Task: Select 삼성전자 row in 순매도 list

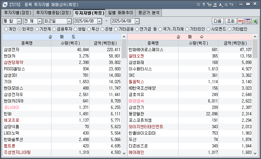Action: coord(62,49)
